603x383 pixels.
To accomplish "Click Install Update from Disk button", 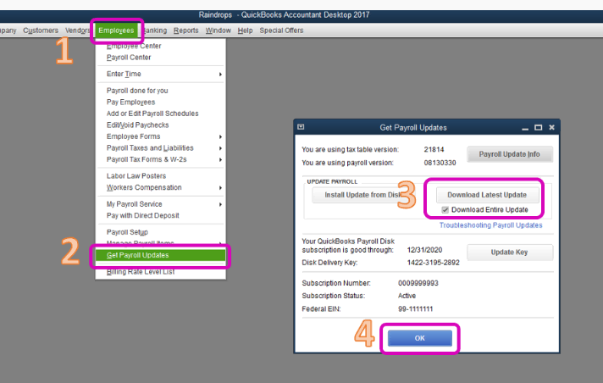I will pos(363,195).
